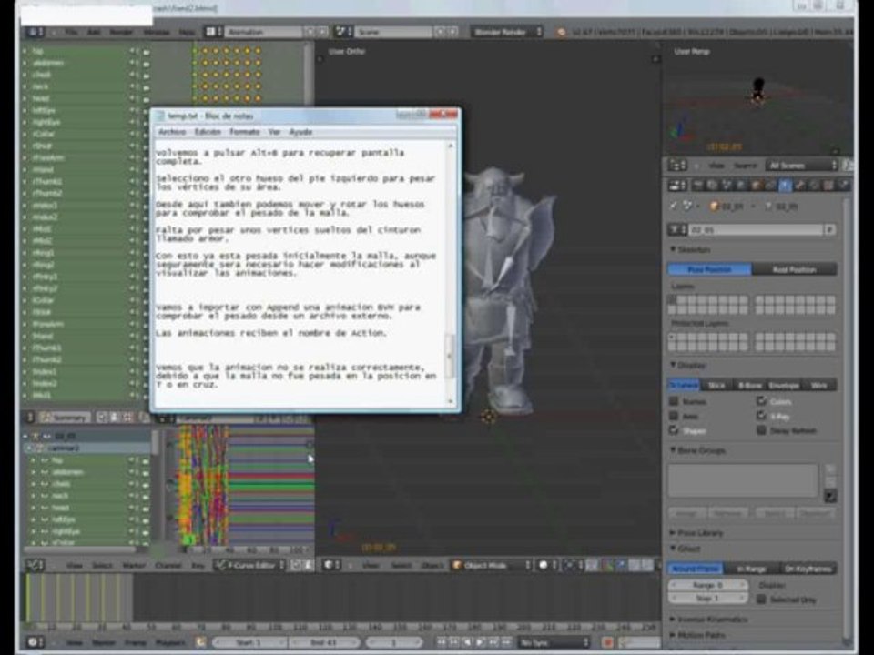This screenshot has width=874, height=655.
Task: Enable Axes display checkbox
Action: pos(674,416)
